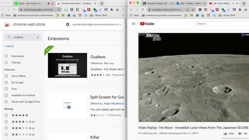This screenshot has width=249, height=140.
Task: Open Apps shortcut in left bookmarks bar
Action: pyautogui.click(x=6, y=15)
